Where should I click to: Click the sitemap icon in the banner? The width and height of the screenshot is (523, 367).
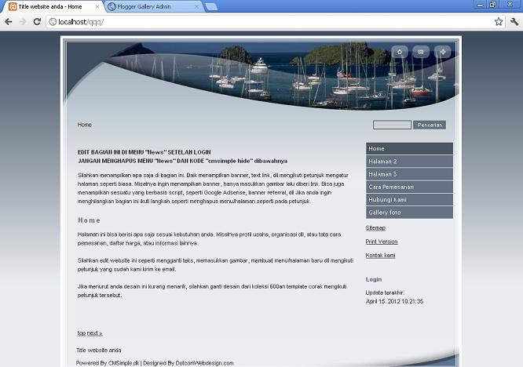point(443,52)
